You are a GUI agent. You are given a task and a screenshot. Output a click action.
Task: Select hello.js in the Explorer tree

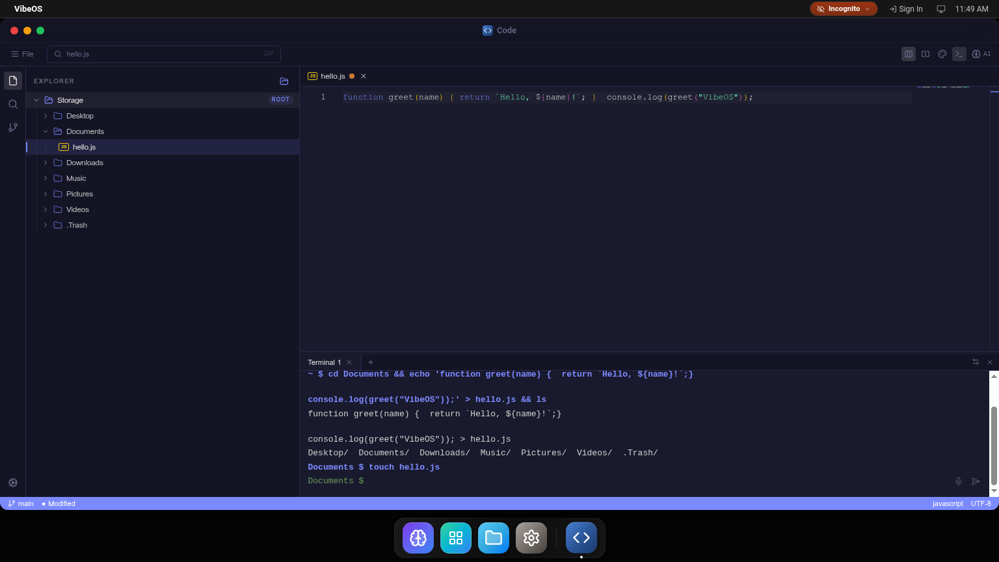click(163, 147)
